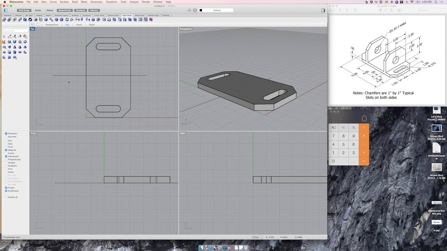
Task: Click the multiply operator on Calculator
Action: click(364, 136)
